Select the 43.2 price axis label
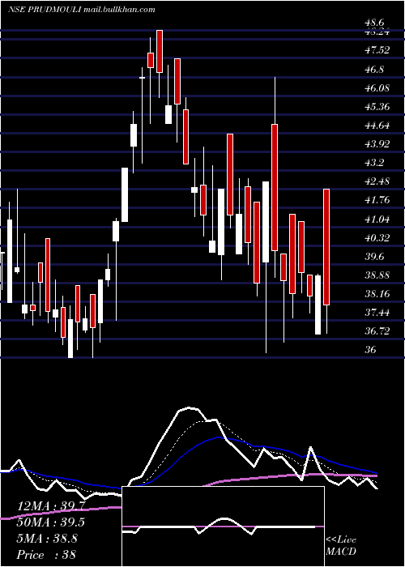Viewport: 405px width, 567px height. click(x=374, y=163)
